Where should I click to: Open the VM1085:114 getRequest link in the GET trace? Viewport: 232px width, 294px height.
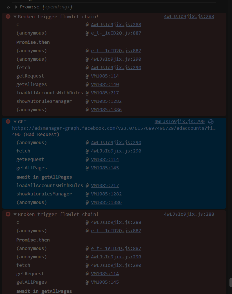click(105, 159)
